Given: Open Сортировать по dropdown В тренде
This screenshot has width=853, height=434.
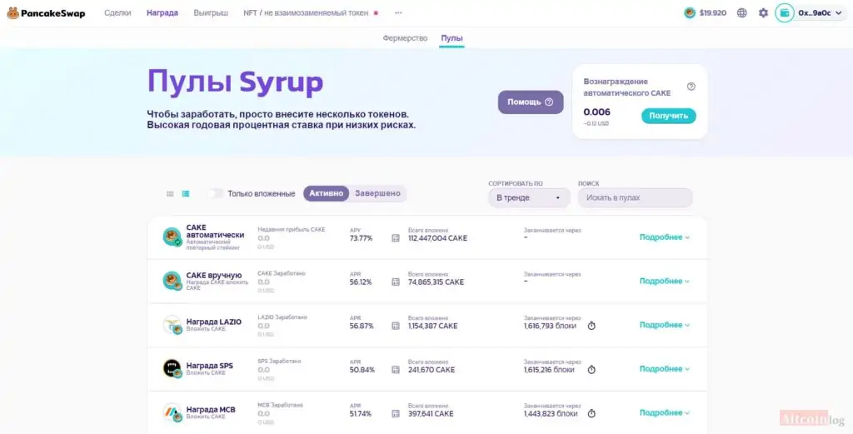Looking at the screenshot, I should [529, 198].
